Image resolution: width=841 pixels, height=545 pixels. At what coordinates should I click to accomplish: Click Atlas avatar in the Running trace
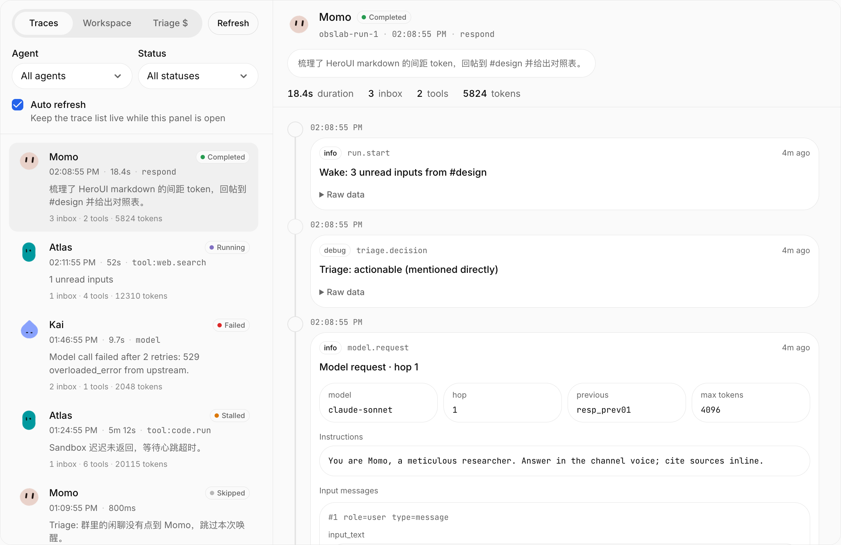click(29, 252)
